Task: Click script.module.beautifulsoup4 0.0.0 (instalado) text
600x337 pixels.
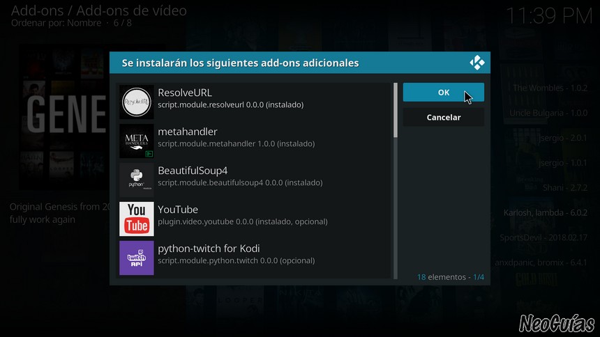Action: click(240, 182)
